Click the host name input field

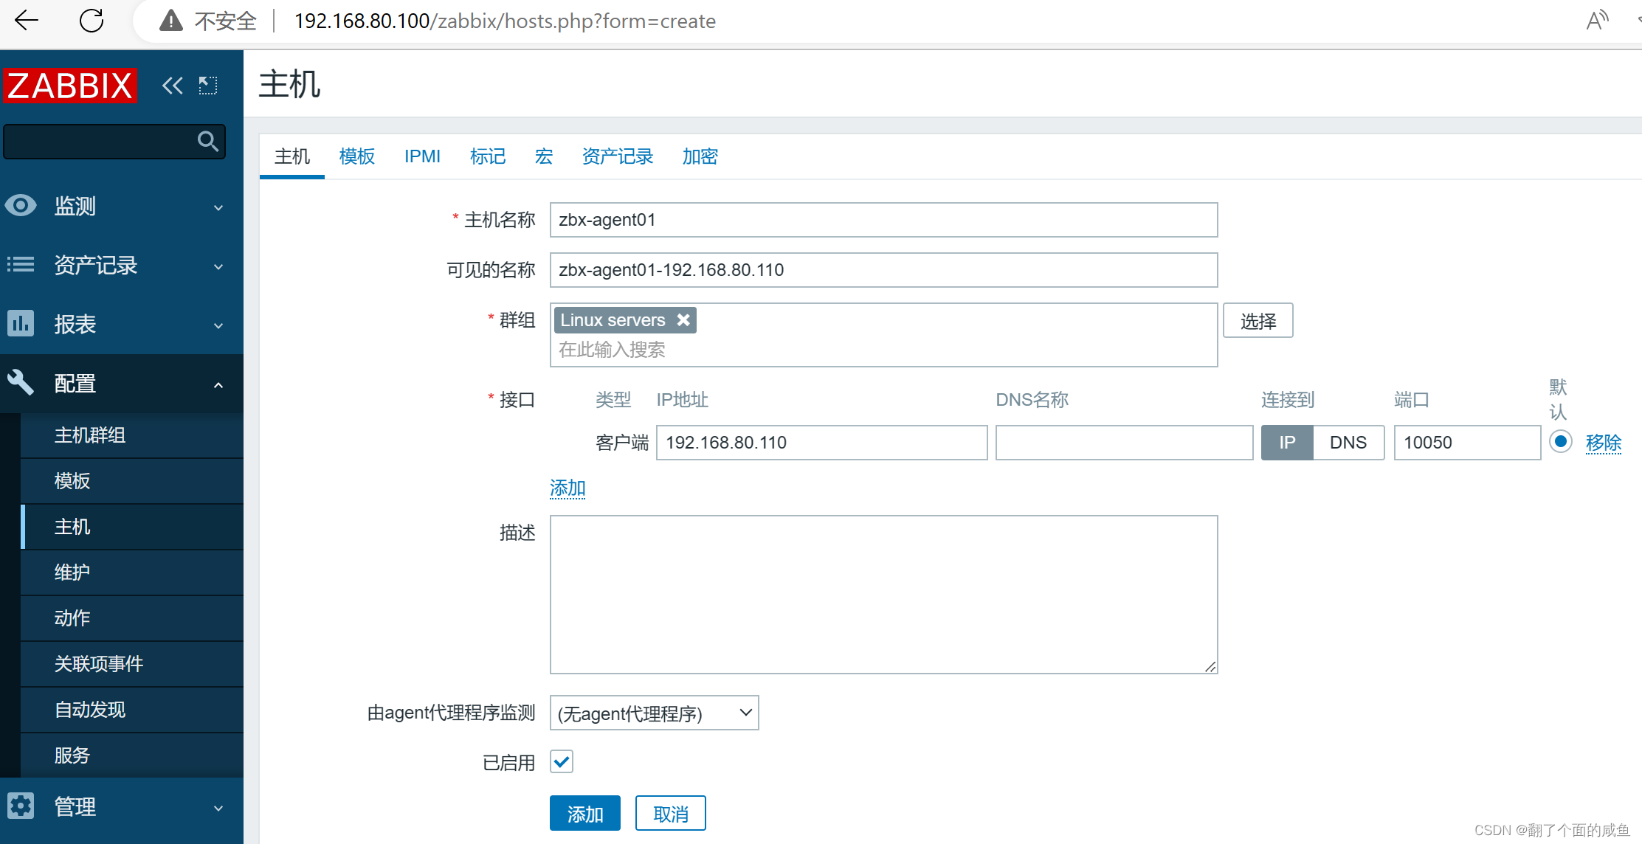(883, 220)
